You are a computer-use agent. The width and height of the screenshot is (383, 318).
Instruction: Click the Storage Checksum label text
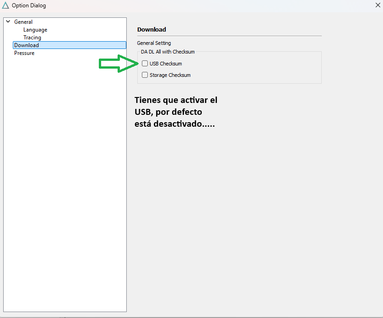(x=170, y=75)
